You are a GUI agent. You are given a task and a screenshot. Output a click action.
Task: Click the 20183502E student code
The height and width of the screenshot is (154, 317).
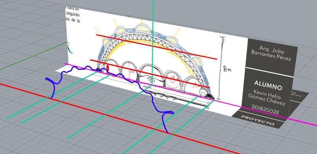coord(265,109)
